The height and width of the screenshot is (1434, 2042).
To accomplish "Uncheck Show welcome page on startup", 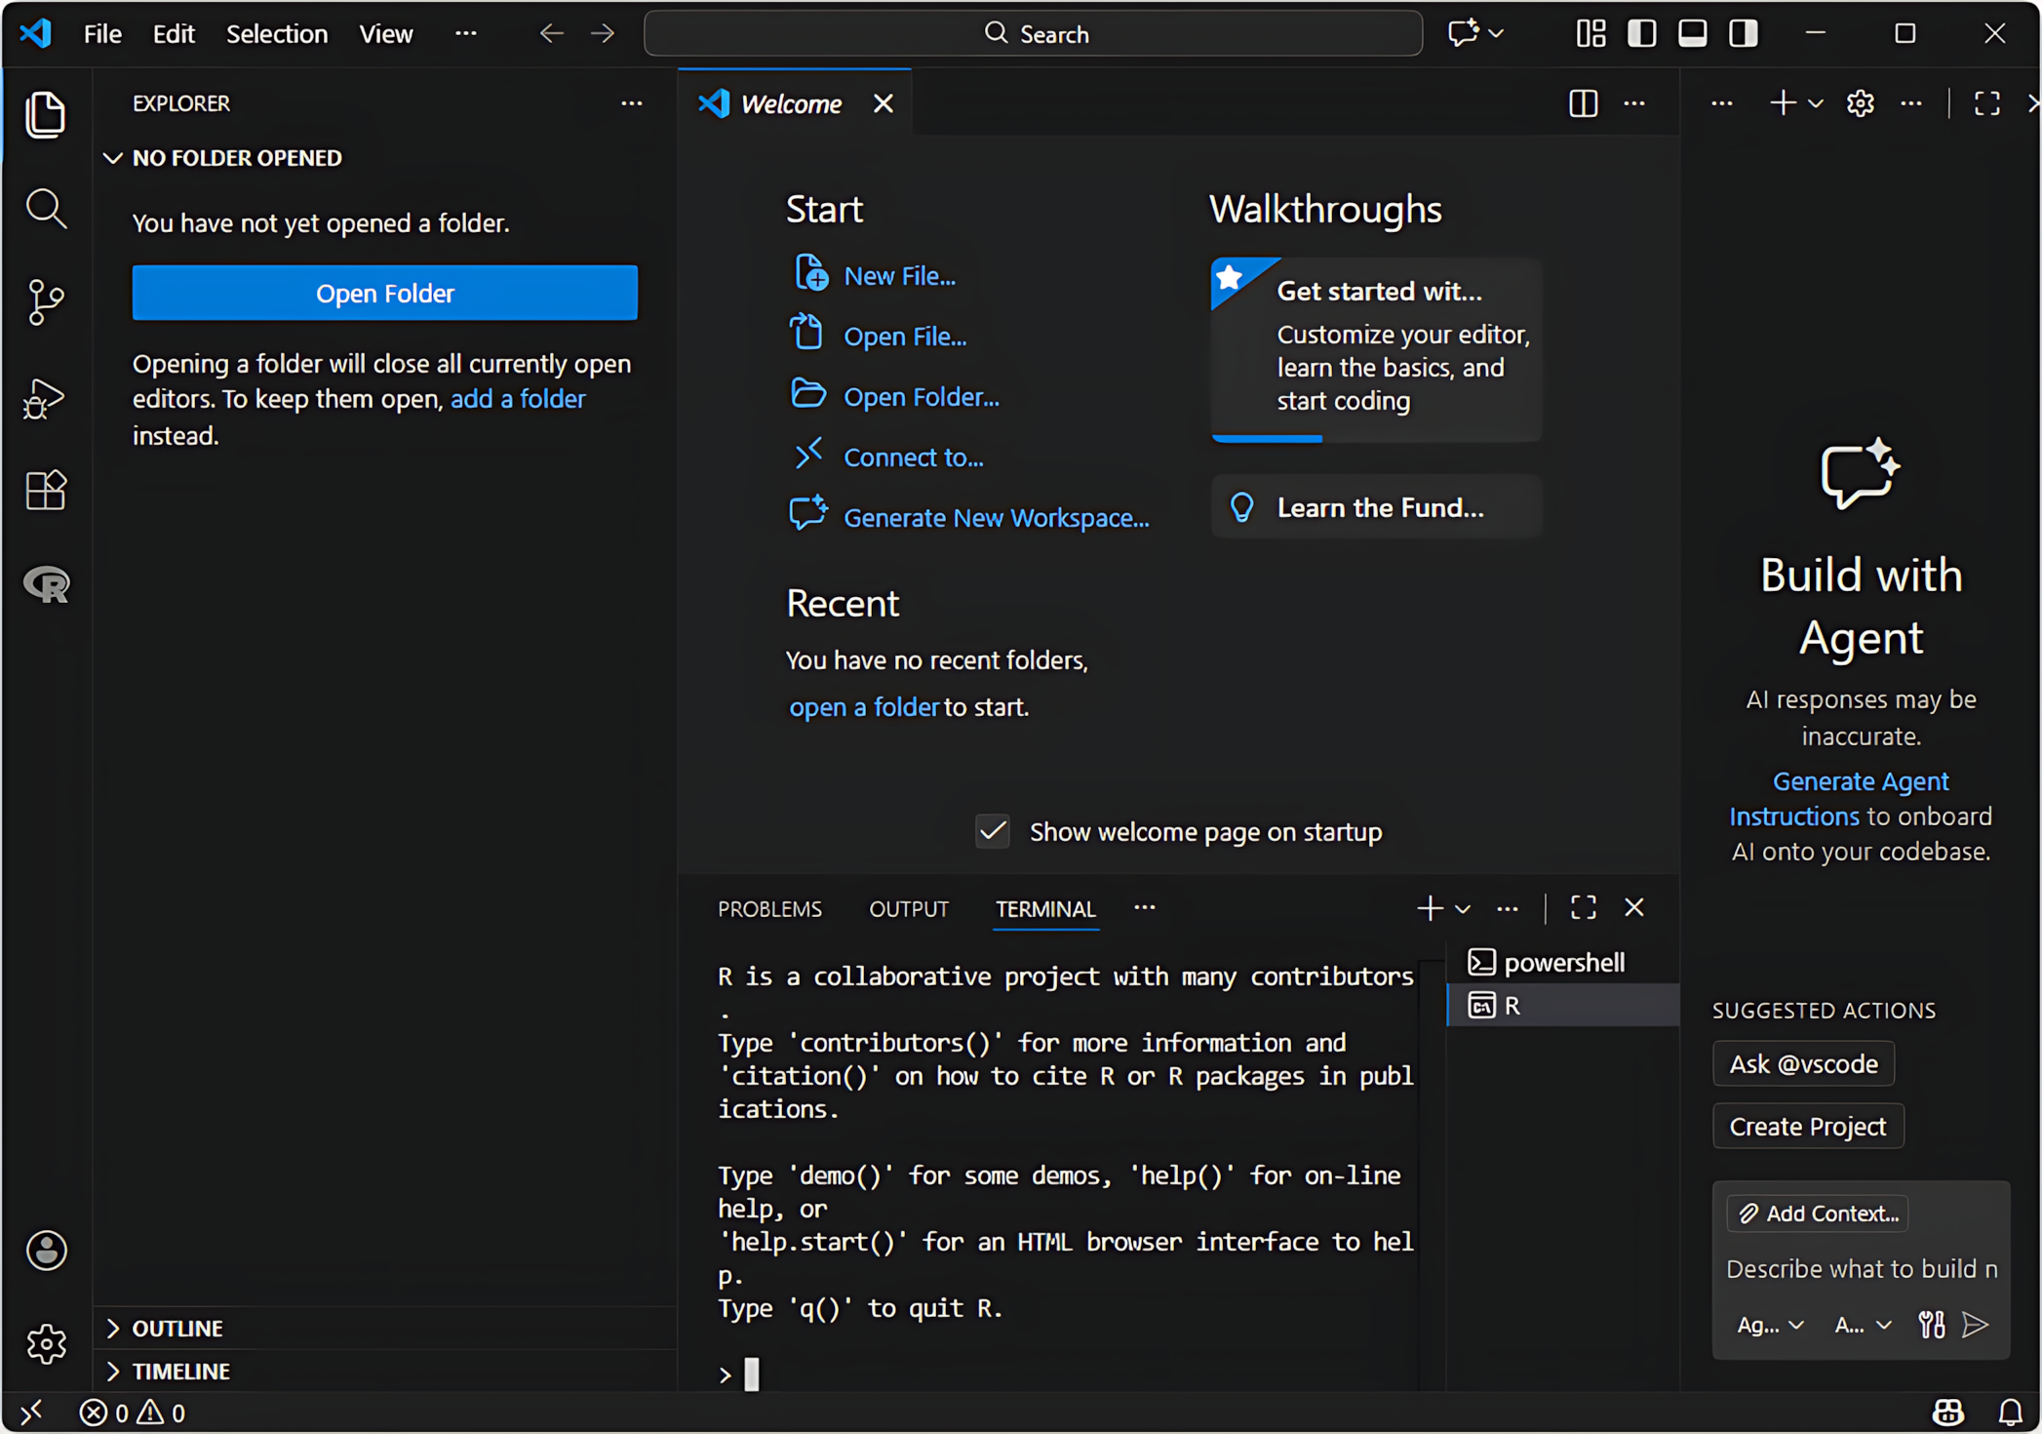I will pyautogui.click(x=993, y=831).
